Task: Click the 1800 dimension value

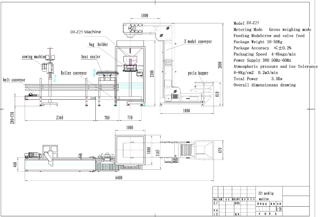Action: (x=187, y=111)
